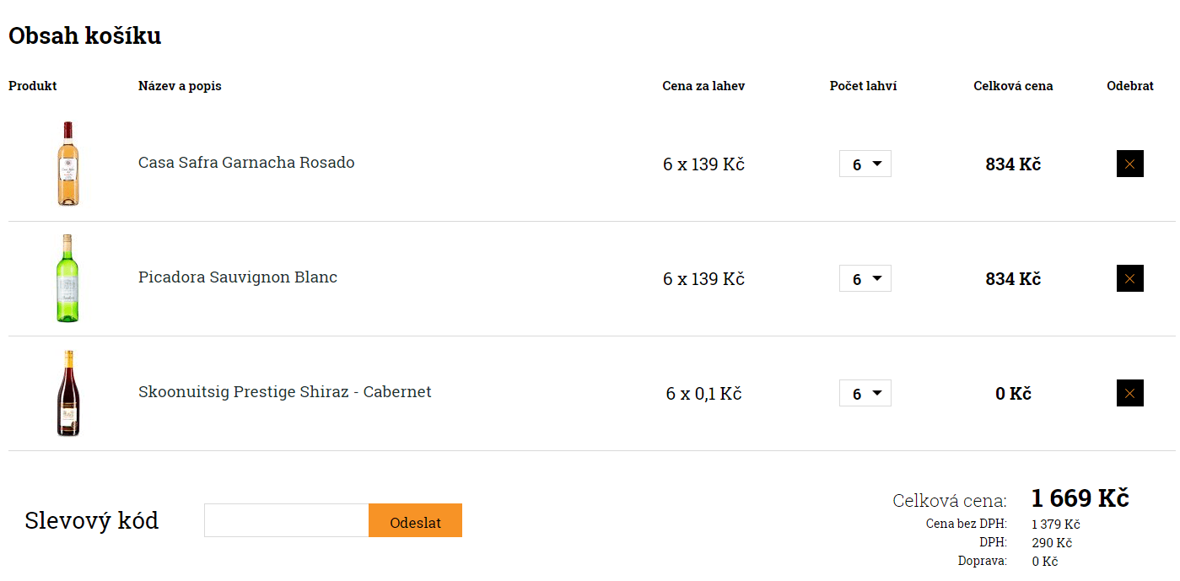Click the Celková cena column header
The width and height of the screenshot is (1180, 581).
point(1013,86)
